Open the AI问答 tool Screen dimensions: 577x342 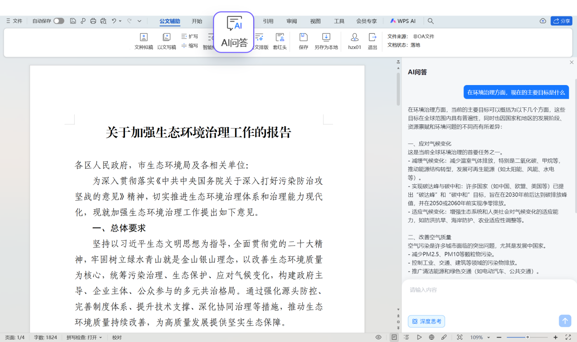click(x=234, y=32)
